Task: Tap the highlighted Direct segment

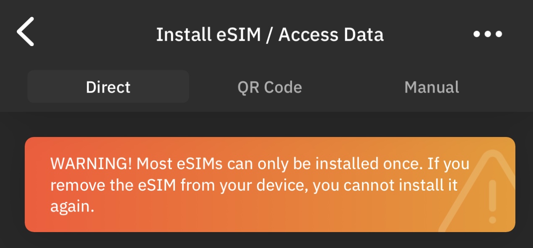Action: click(x=108, y=87)
